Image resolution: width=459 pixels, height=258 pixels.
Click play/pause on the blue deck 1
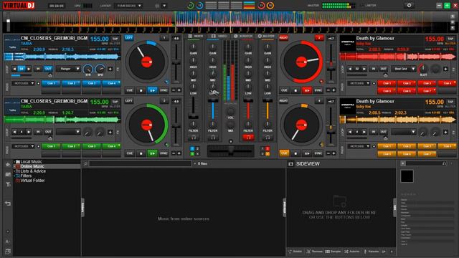[x=152, y=90]
